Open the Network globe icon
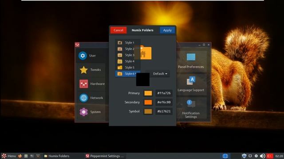284x159 pixels. pos(84,98)
